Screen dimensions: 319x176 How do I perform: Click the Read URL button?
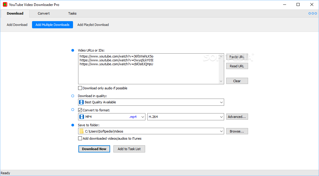(x=237, y=66)
